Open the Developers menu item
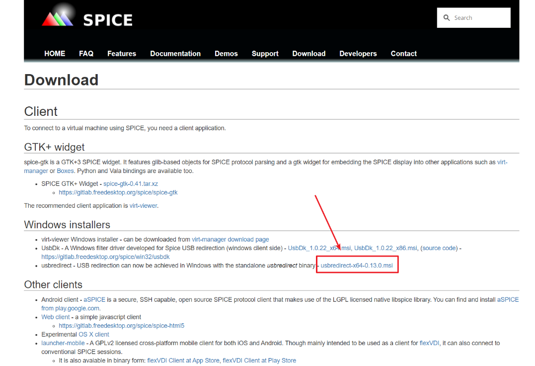Screen dimensions: 535x366 pos(358,54)
